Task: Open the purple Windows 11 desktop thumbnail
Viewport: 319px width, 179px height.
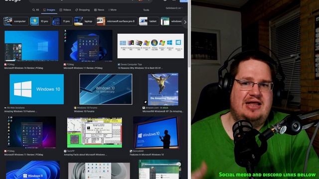Action: click(x=32, y=132)
